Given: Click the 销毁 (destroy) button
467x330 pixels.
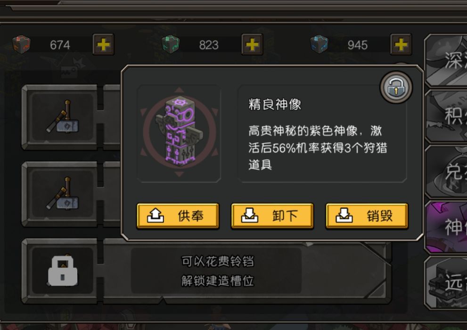Looking at the screenshot, I should tap(367, 216).
